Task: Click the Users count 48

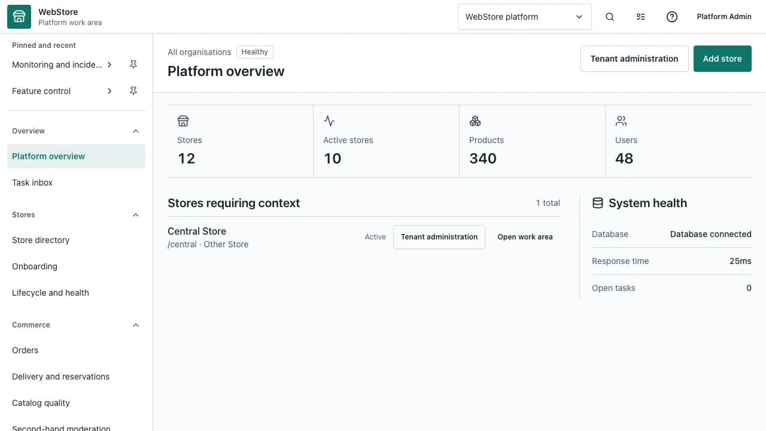Action: [624, 159]
